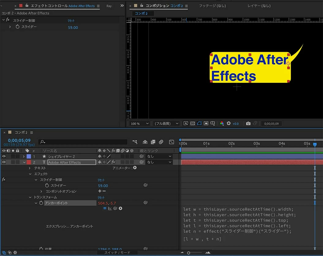Expand コンポジットオプション group
This screenshot has height=256, width=323.
pyautogui.click(x=41, y=191)
